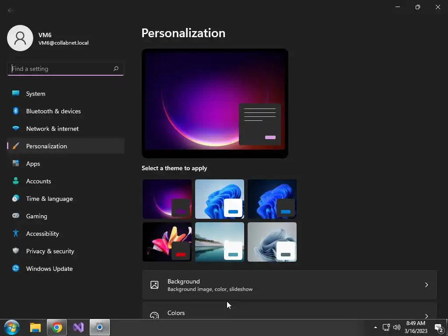
Task: Click the large desktop preview image
Action: pos(215,103)
